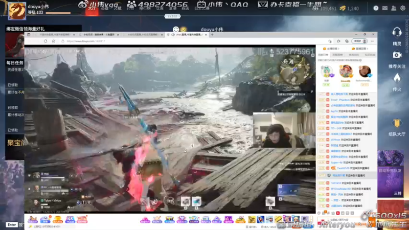Click the purple hero thumbnail above 自动补充队友
409x230 pixels.
click(x=391, y=158)
